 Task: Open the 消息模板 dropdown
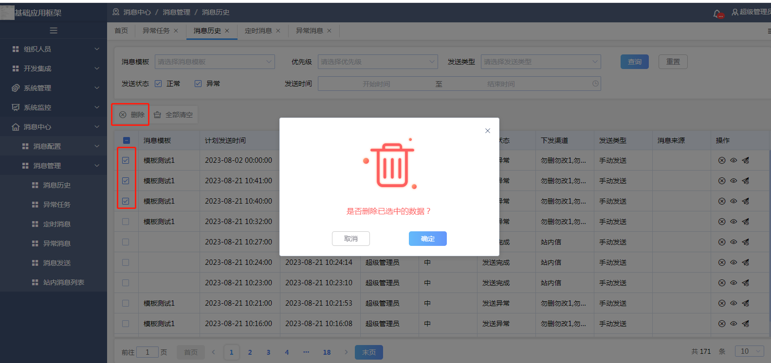click(x=215, y=62)
